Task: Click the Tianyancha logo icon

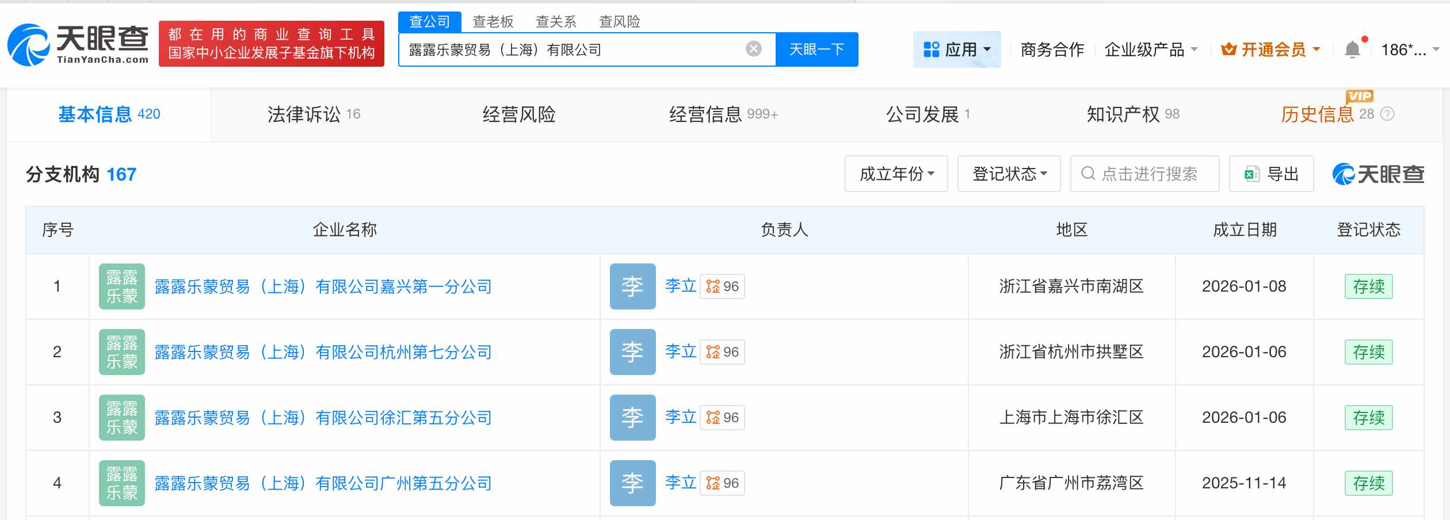Action: [30, 46]
